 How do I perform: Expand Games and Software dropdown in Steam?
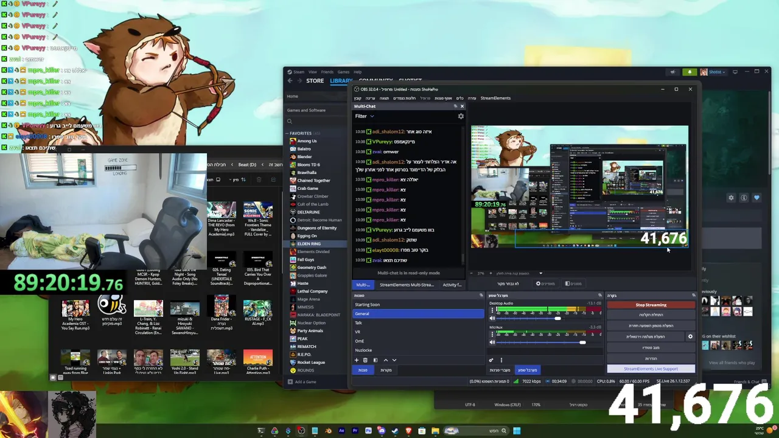tap(316, 110)
